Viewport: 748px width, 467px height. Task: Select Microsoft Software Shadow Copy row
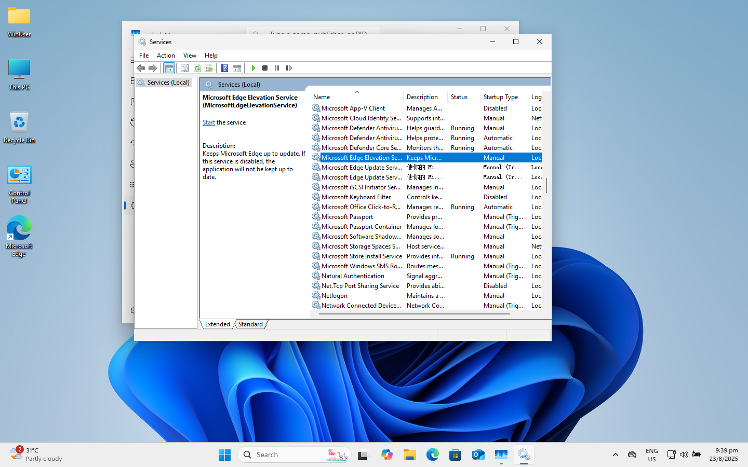pyautogui.click(x=426, y=237)
